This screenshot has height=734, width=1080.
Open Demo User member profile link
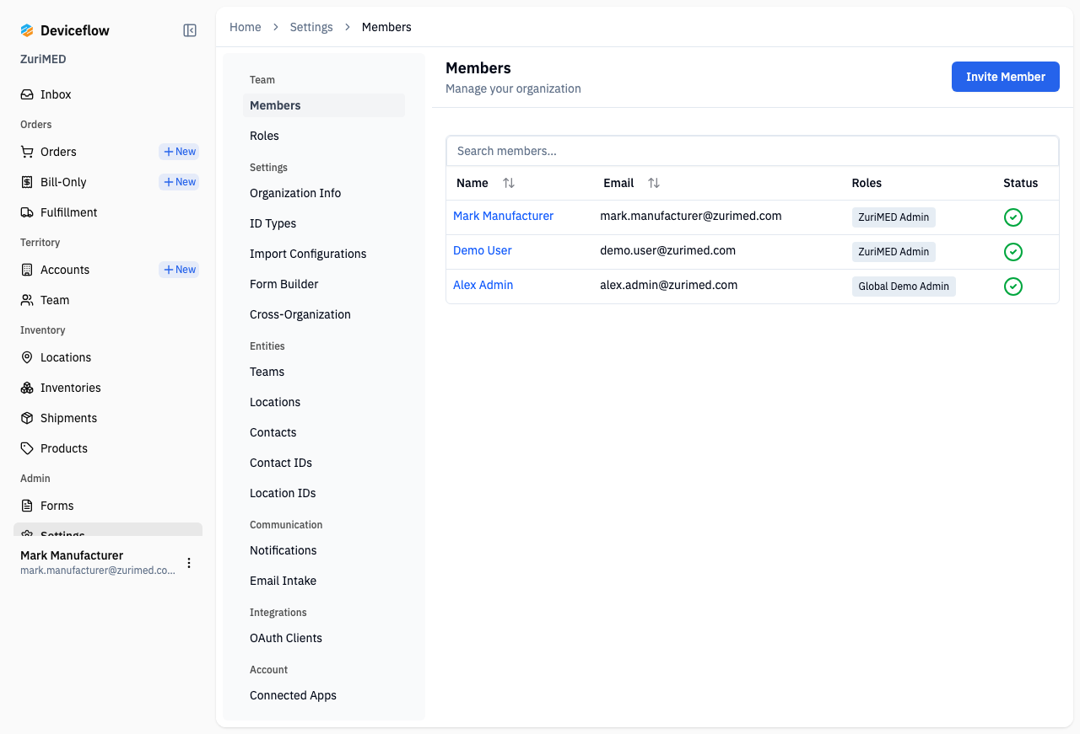click(483, 250)
